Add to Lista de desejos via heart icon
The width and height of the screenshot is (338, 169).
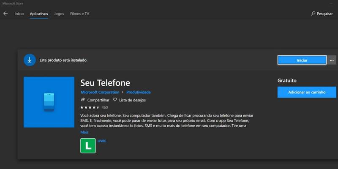pos(114,100)
